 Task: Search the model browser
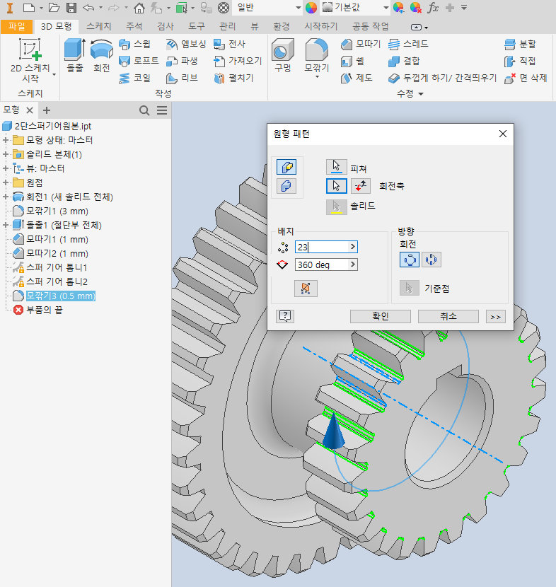(144, 110)
